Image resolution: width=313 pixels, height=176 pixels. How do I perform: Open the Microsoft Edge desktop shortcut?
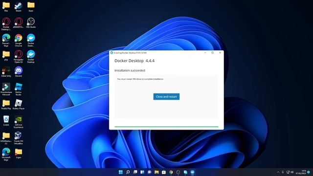6,154
